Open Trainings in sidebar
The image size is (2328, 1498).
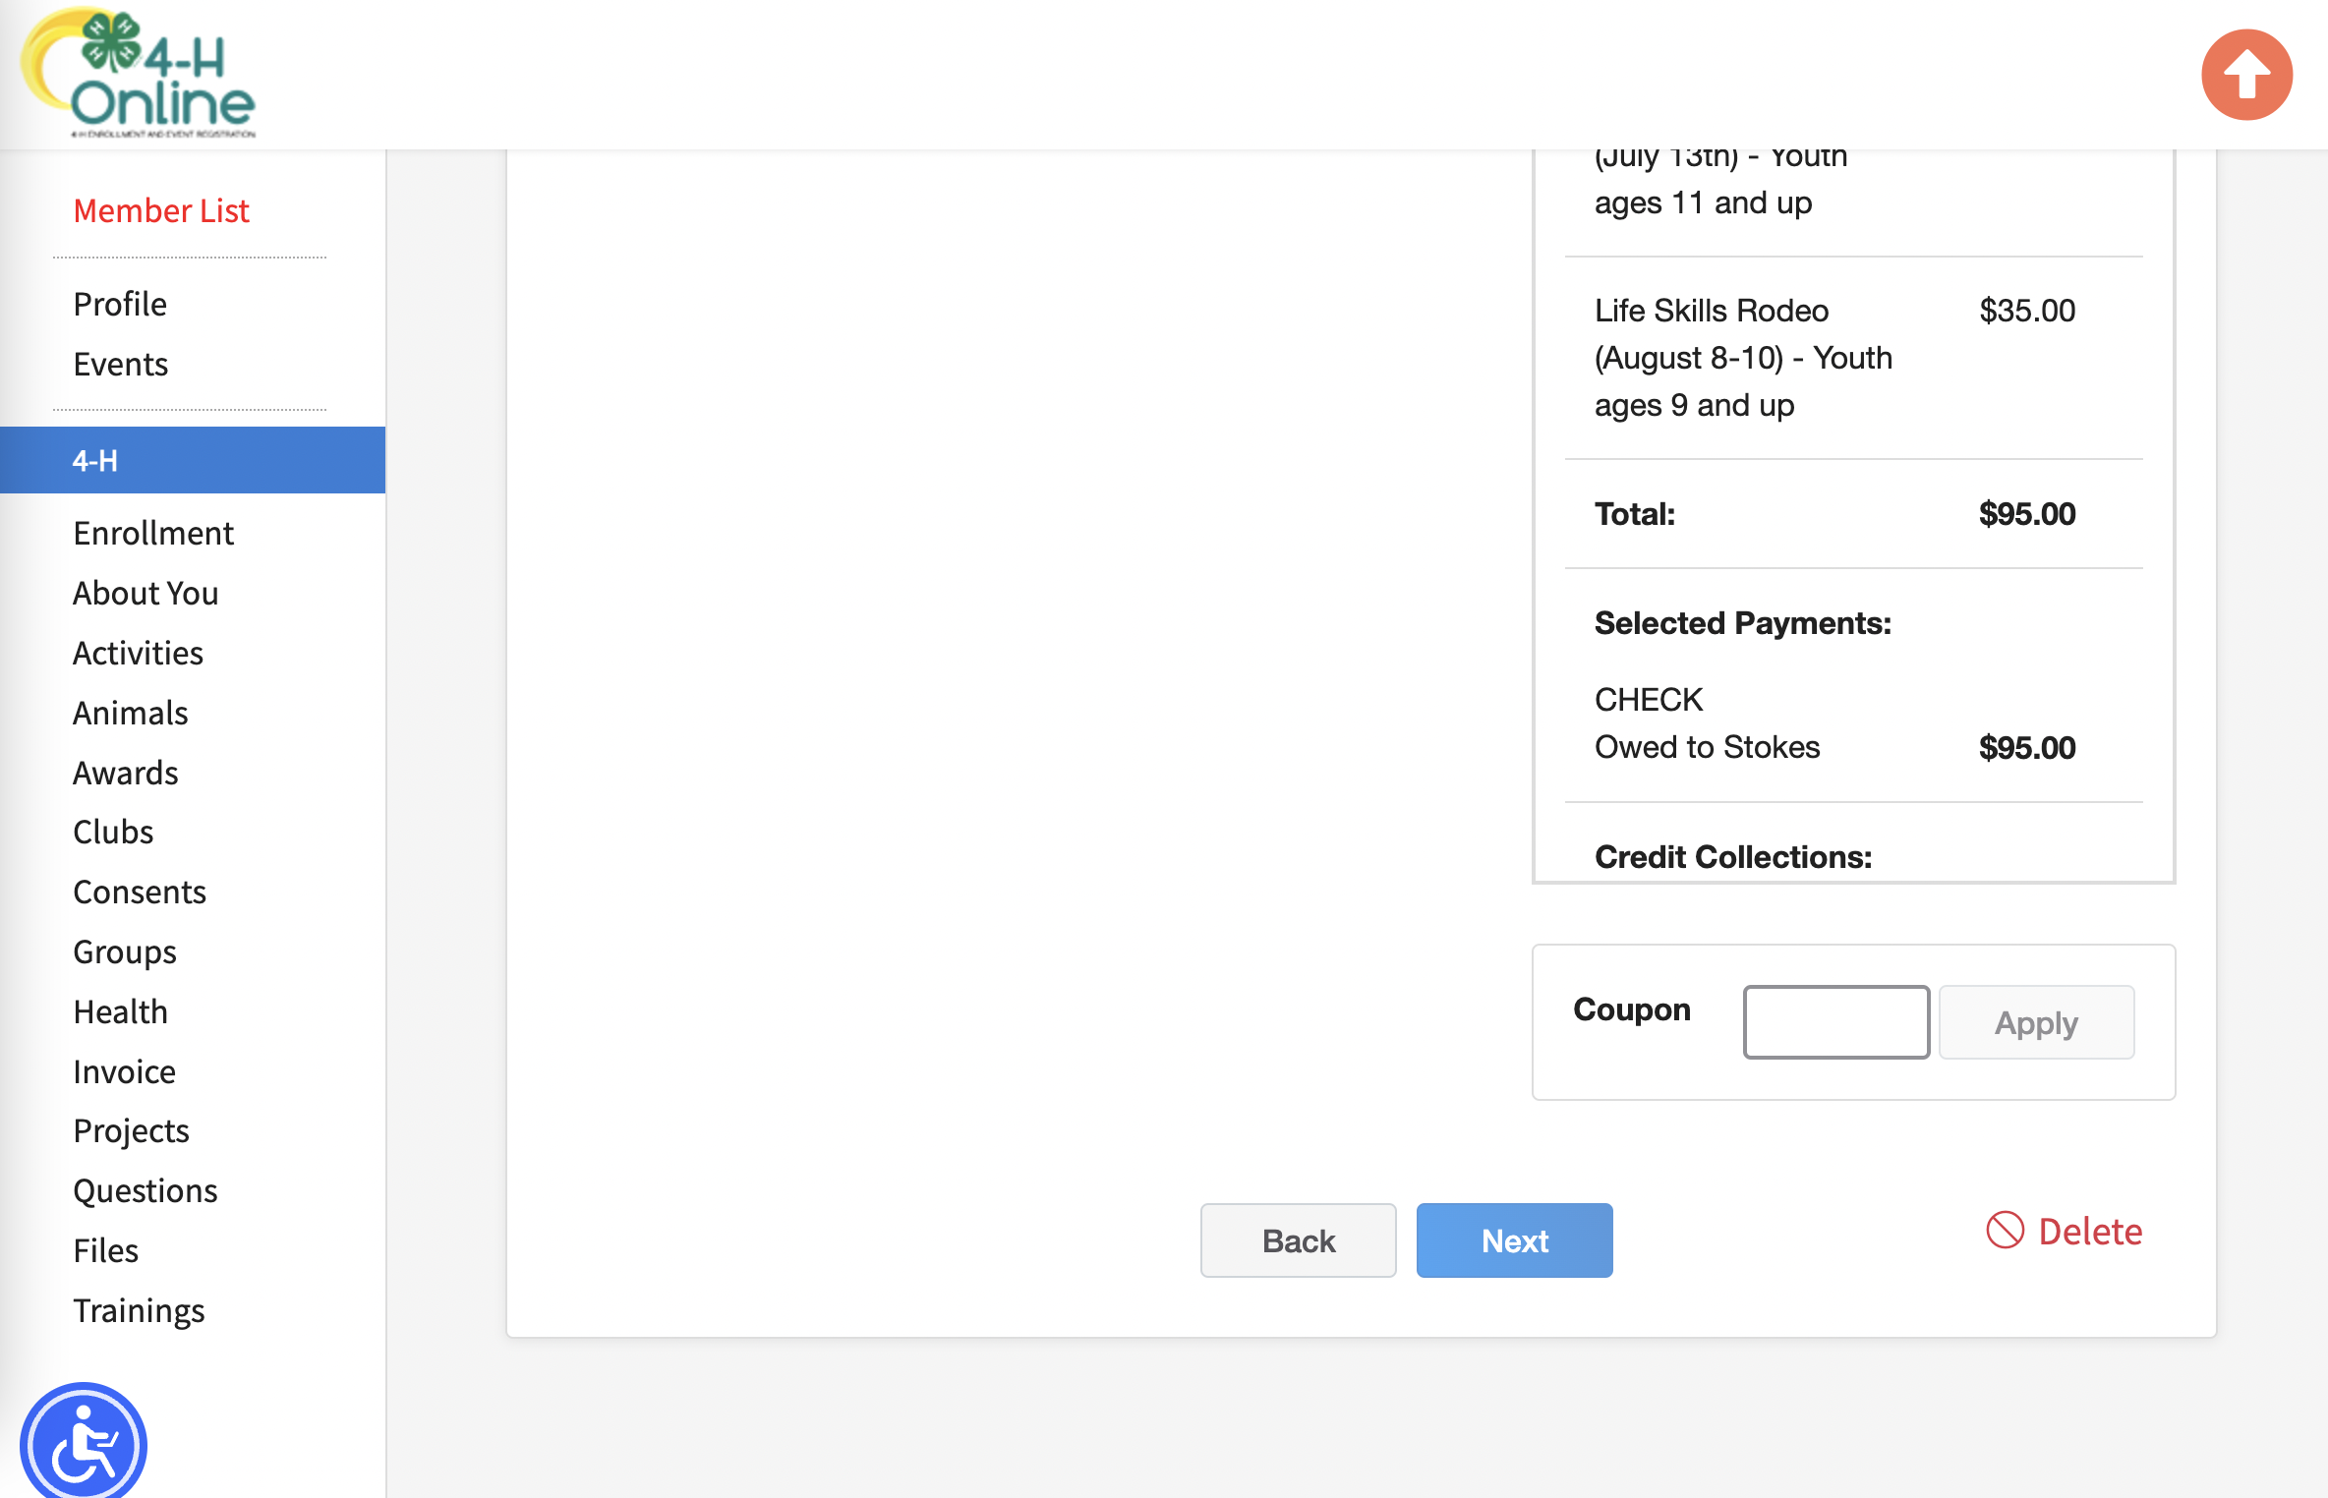tap(139, 1310)
